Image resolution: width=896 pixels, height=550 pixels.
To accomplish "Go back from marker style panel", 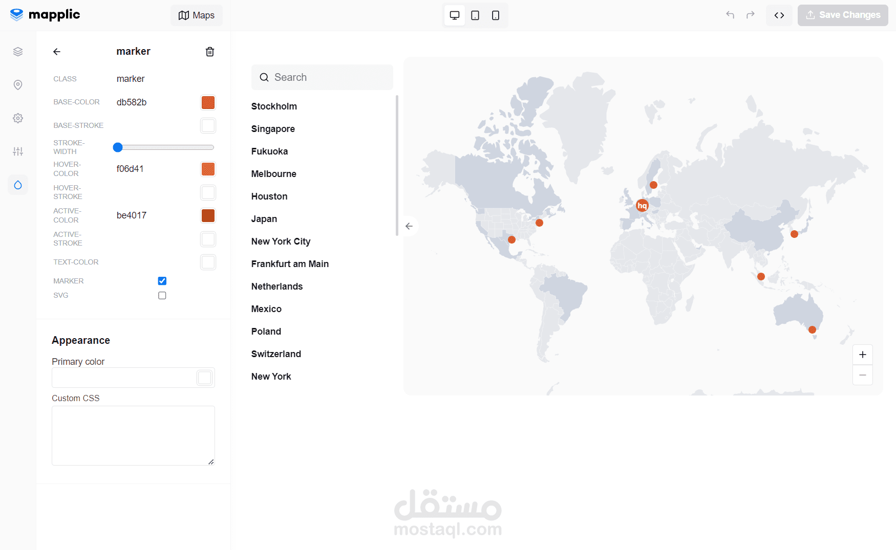I will (x=57, y=52).
